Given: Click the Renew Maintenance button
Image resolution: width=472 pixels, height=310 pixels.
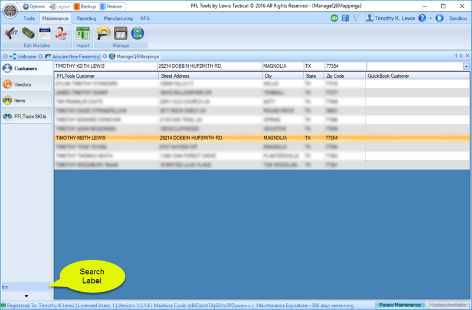Looking at the screenshot, I should [x=400, y=305].
